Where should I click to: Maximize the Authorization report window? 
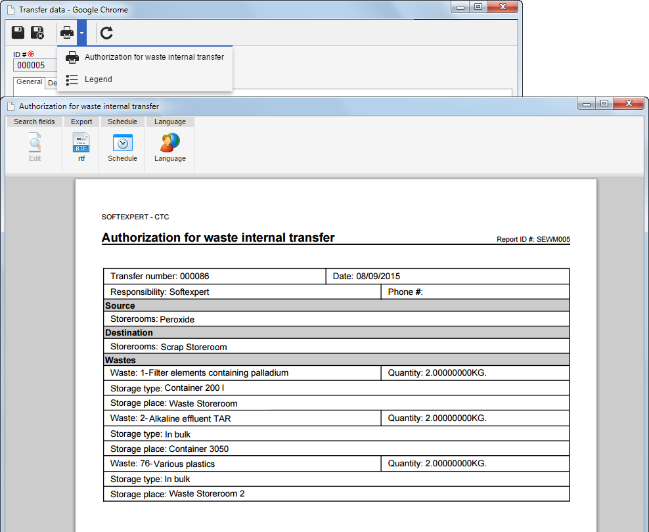point(604,103)
